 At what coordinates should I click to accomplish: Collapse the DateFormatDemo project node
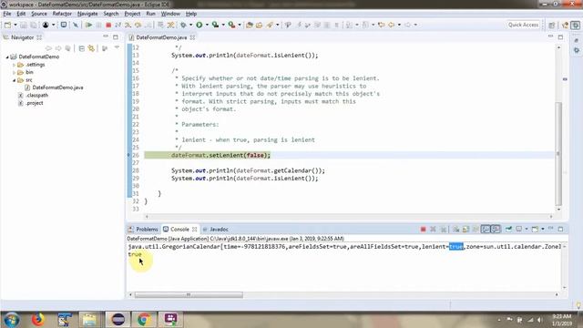point(7,56)
